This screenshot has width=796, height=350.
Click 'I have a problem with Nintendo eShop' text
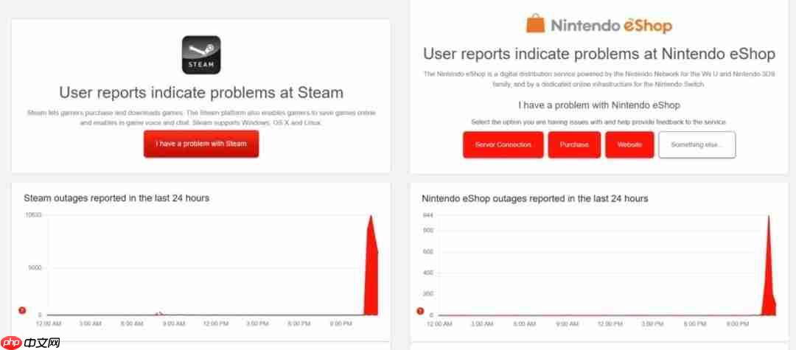tap(598, 105)
